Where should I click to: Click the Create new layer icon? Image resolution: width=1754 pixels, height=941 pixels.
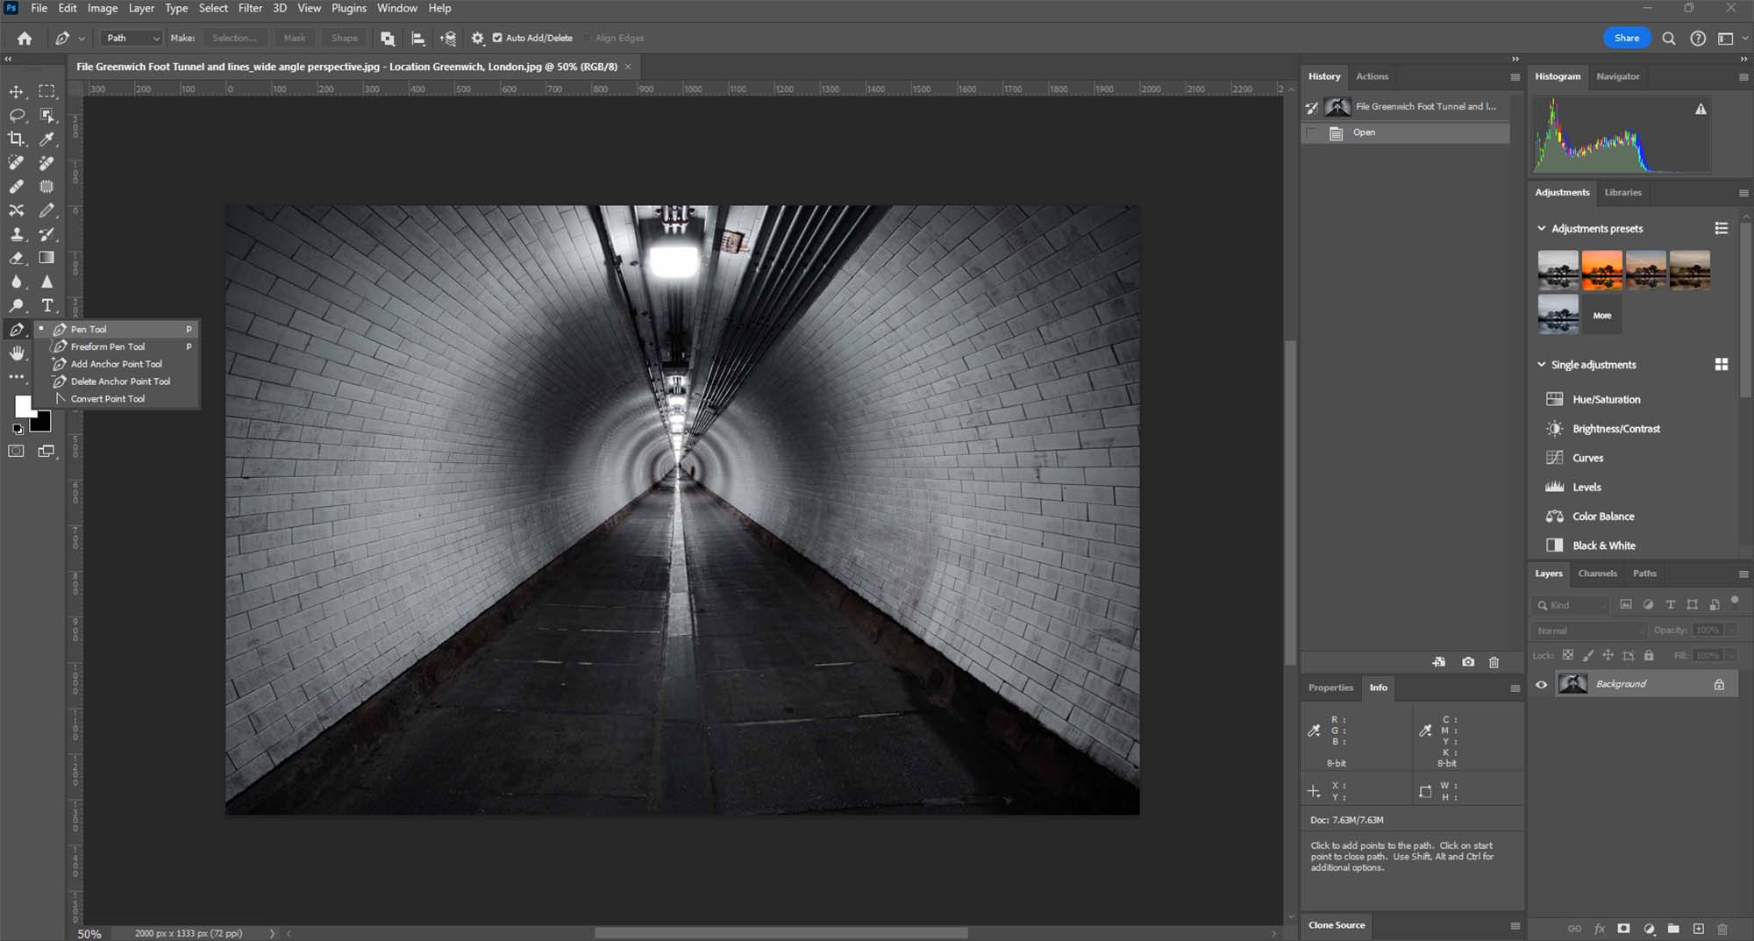(1699, 929)
